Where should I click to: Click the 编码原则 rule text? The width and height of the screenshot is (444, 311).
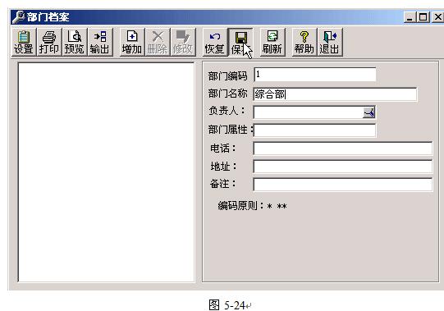252,206
